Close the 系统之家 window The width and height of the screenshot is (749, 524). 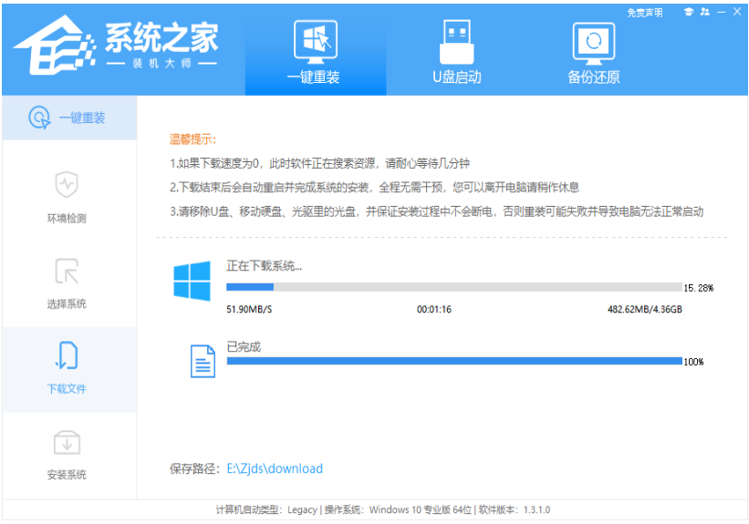point(737,12)
